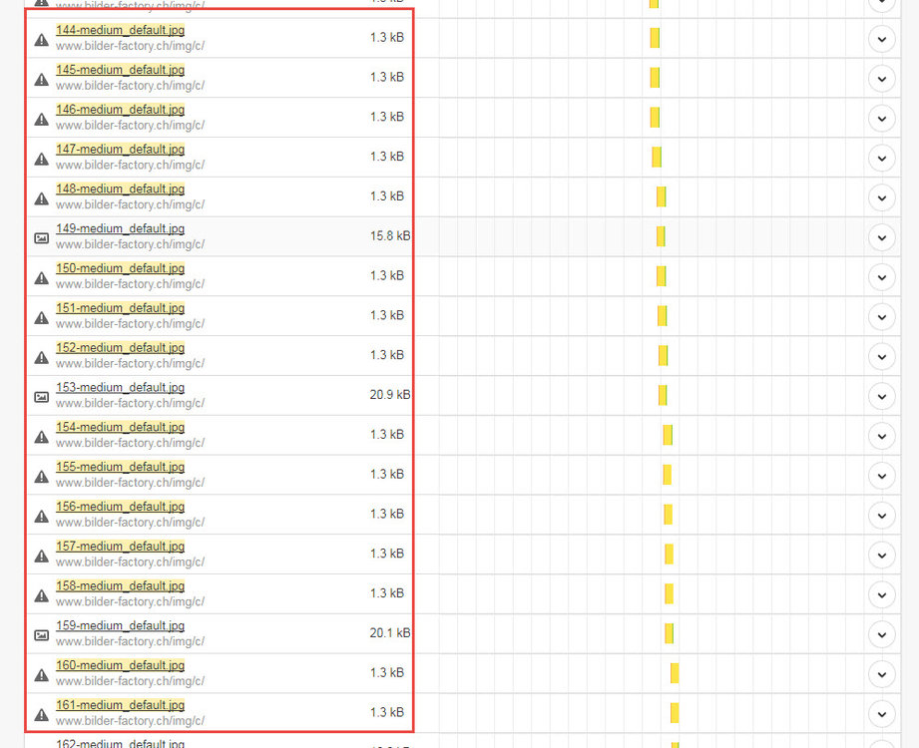This screenshot has width=919, height=748.
Task: Expand details for 147-medium_default.jpg row
Action: (x=881, y=159)
